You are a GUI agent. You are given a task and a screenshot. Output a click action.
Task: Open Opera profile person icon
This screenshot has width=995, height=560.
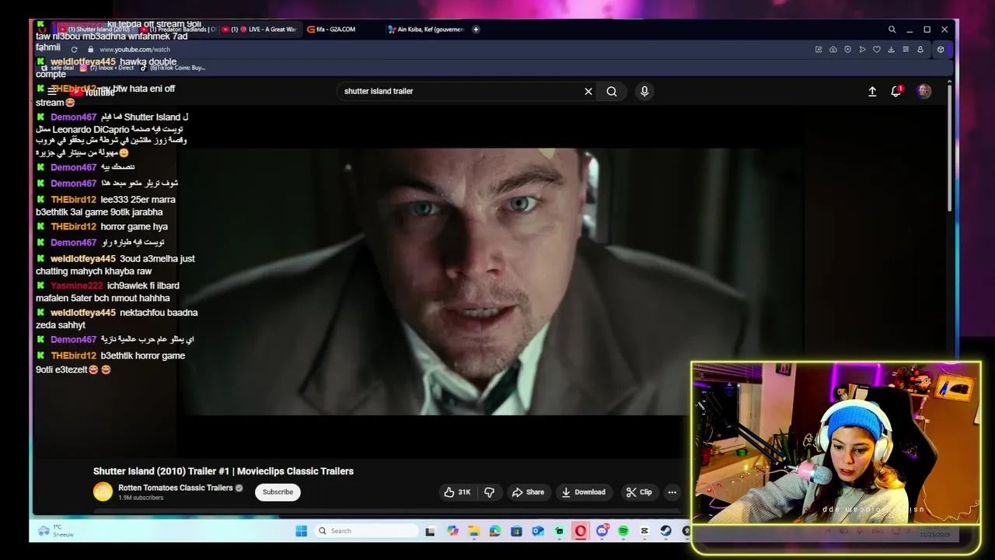(920, 49)
